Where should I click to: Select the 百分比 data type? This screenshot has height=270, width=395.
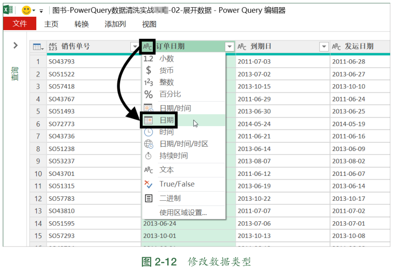point(184,94)
